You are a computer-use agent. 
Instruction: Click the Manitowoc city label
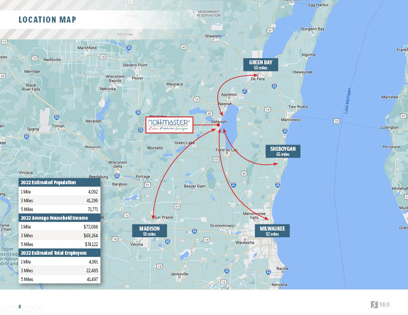click(x=291, y=120)
